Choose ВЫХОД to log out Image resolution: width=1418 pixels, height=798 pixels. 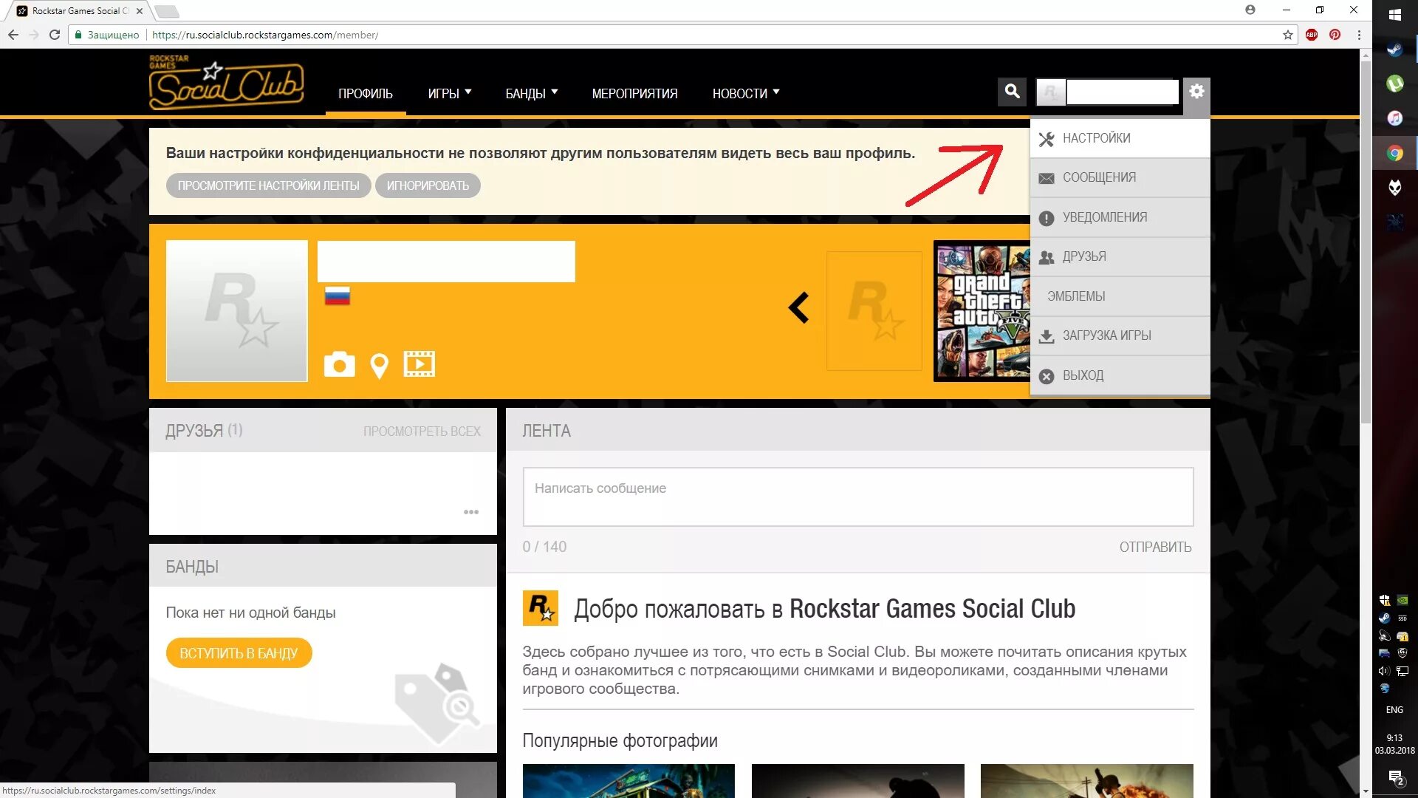pos(1120,375)
